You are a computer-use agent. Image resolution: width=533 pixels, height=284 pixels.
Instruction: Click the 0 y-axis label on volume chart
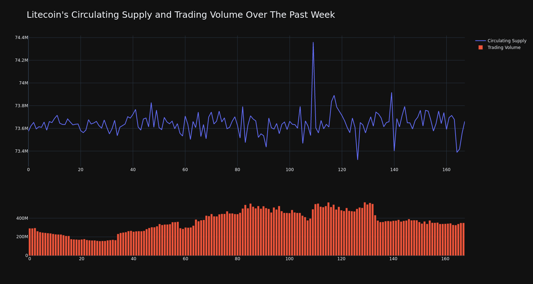(26, 256)
